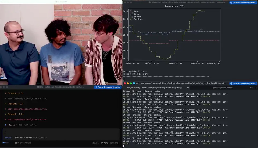Click the block cursor at bottom of server log
Viewport: 258px width, 148px height.
click(124, 146)
